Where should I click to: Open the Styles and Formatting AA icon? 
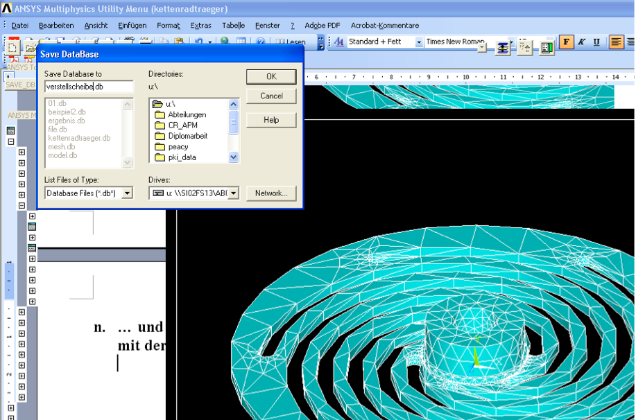point(339,42)
